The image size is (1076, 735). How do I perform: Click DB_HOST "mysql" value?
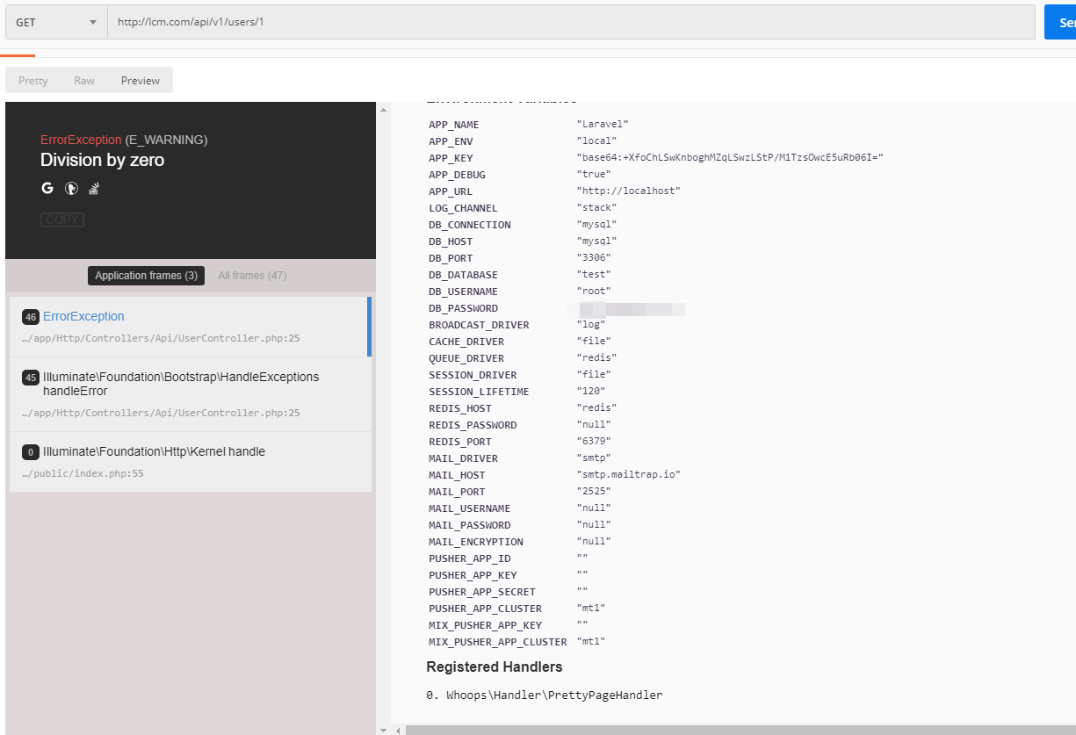(596, 241)
